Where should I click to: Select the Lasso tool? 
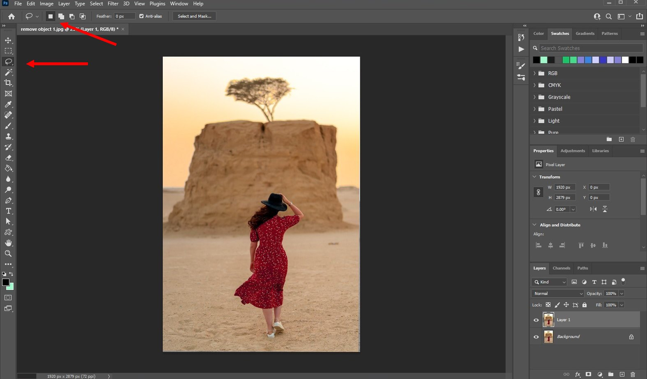pos(8,61)
